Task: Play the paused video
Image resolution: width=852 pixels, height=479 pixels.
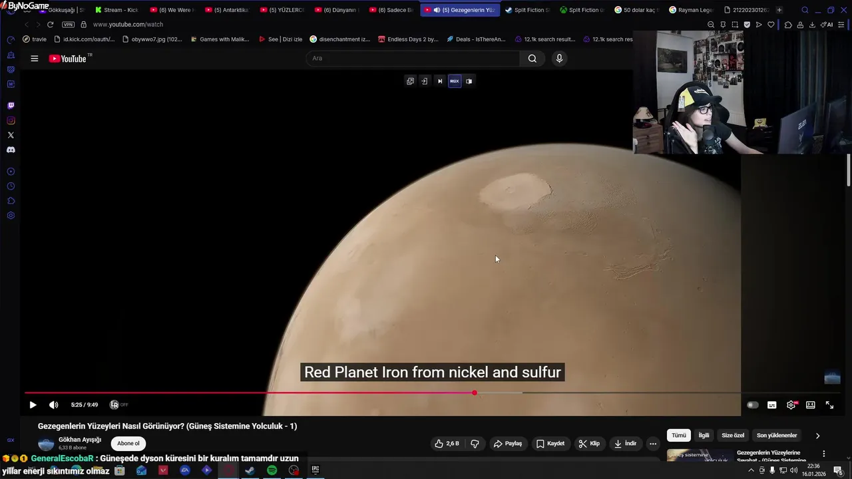Action: (x=33, y=404)
